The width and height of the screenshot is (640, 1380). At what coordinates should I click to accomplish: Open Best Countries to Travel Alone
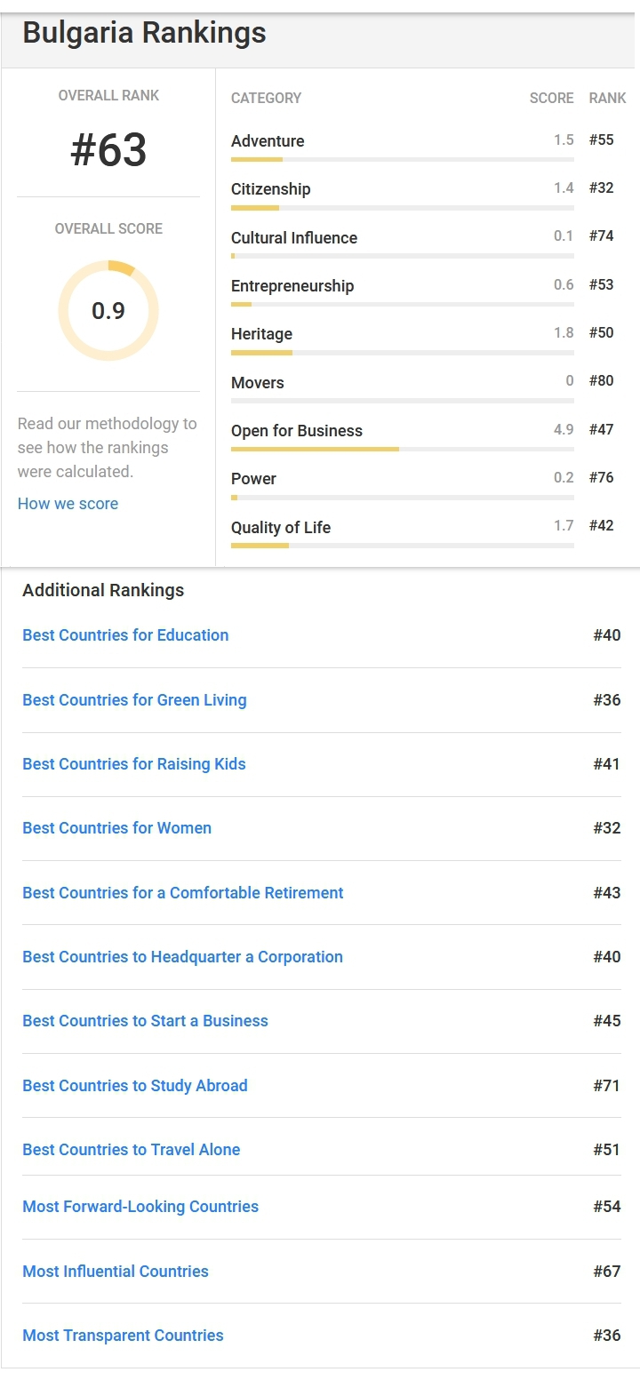131,1150
